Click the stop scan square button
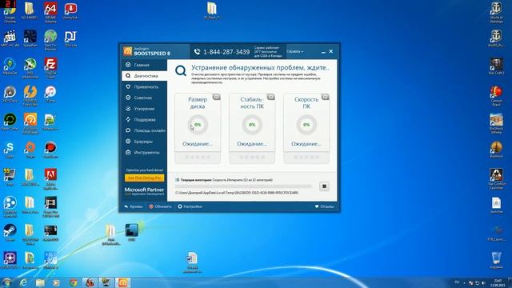 pyautogui.click(x=324, y=186)
